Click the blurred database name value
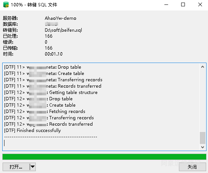This screenshot has height=173, width=208. (51, 24)
